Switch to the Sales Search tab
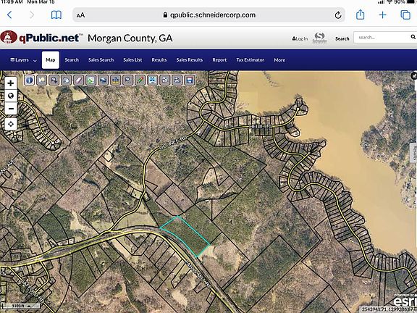 (101, 60)
